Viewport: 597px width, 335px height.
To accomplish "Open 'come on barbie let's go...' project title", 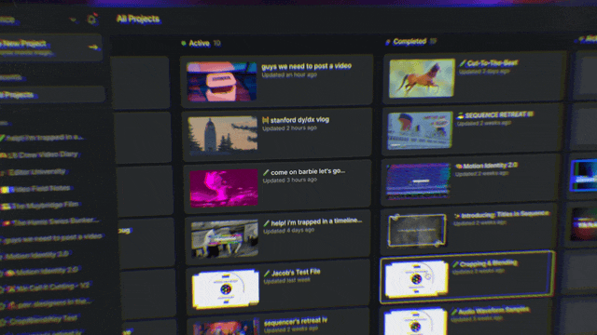I will (x=308, y=171).
